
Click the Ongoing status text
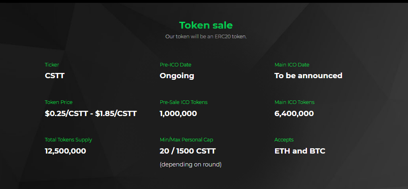(177, 76)
